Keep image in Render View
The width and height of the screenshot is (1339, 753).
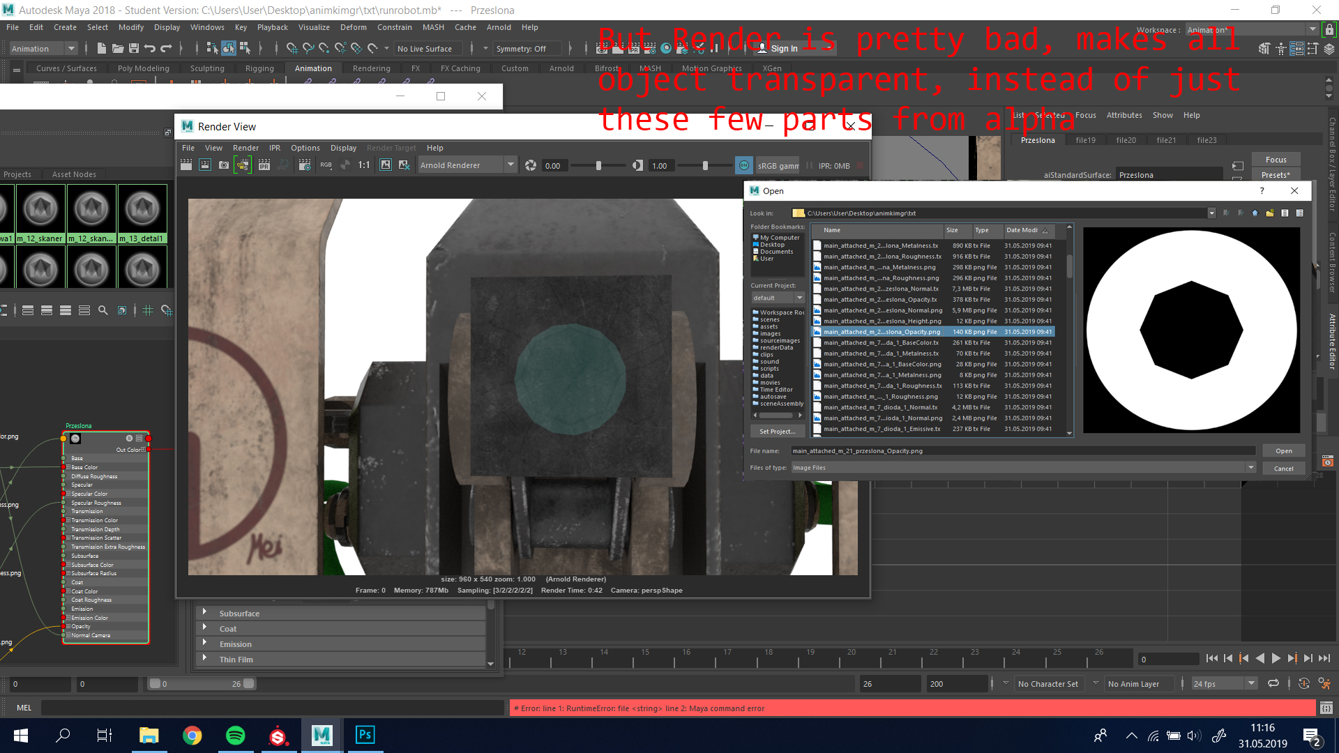pyautogui.click(x=386, y=165)
